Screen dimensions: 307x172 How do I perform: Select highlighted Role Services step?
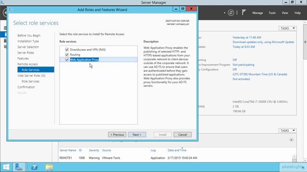coord(35,70)
